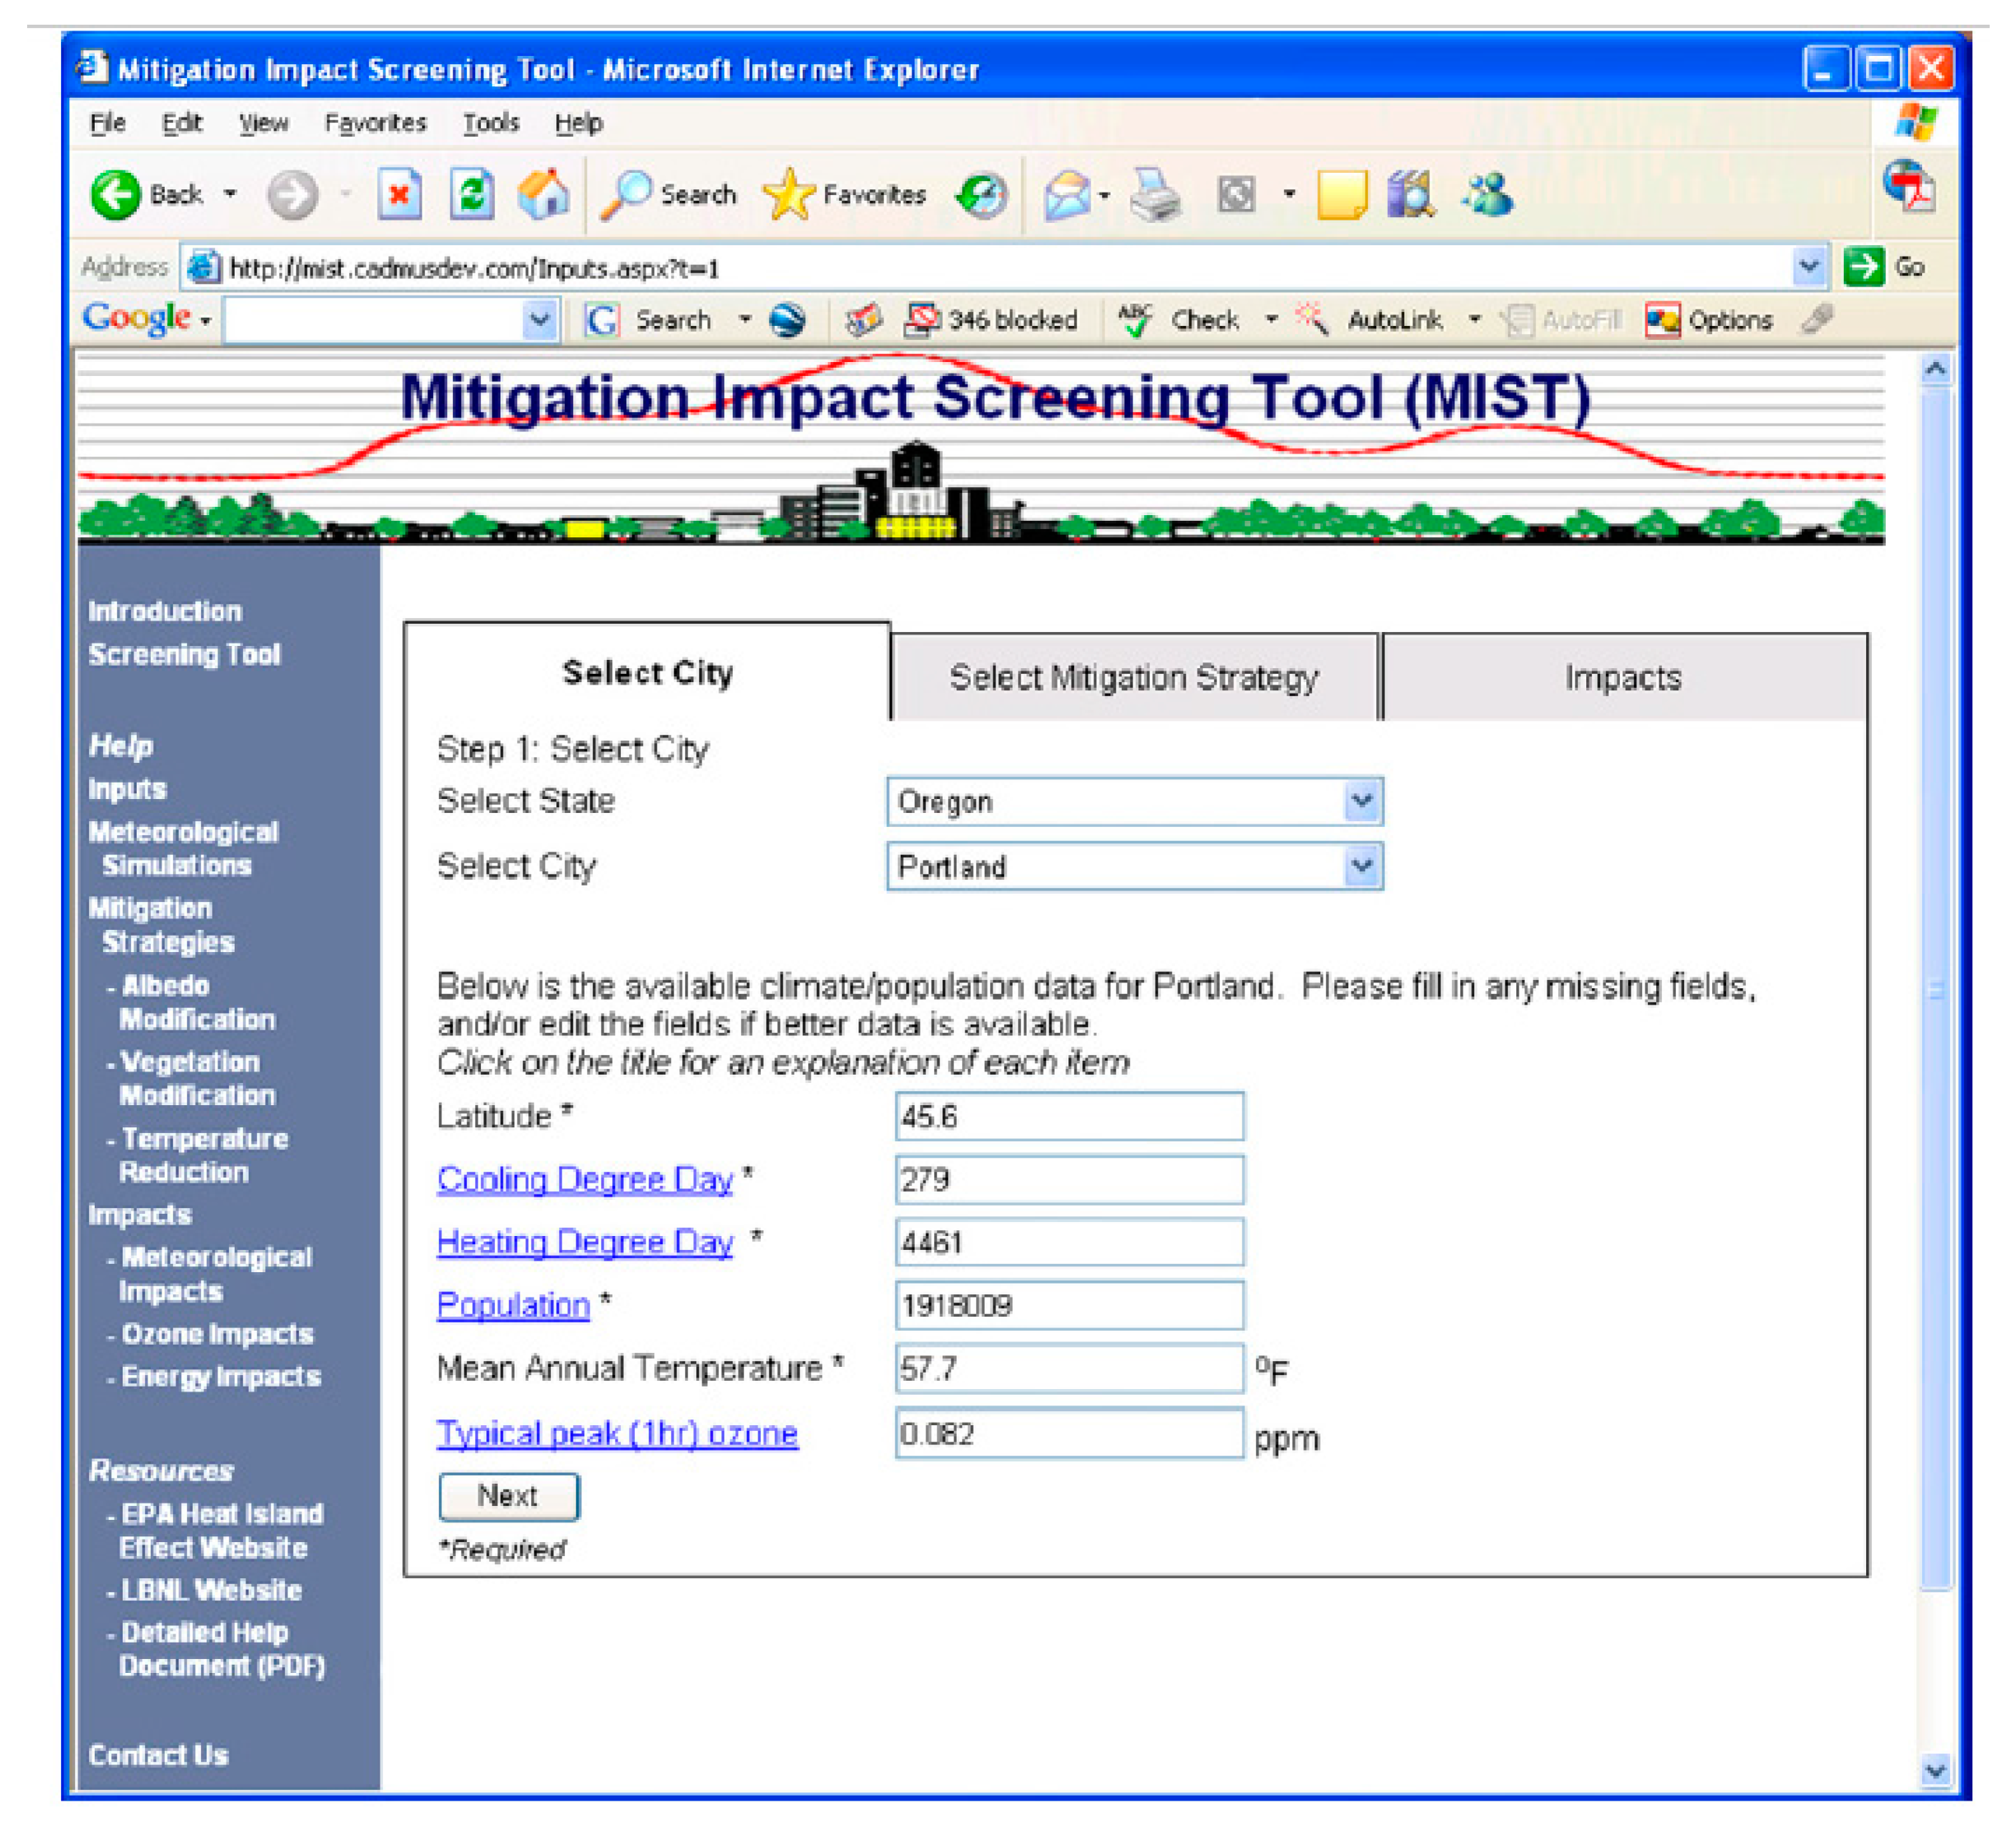Click the page scrollbar down arrow
2016x1826 pixels.
(1935, 1771)
